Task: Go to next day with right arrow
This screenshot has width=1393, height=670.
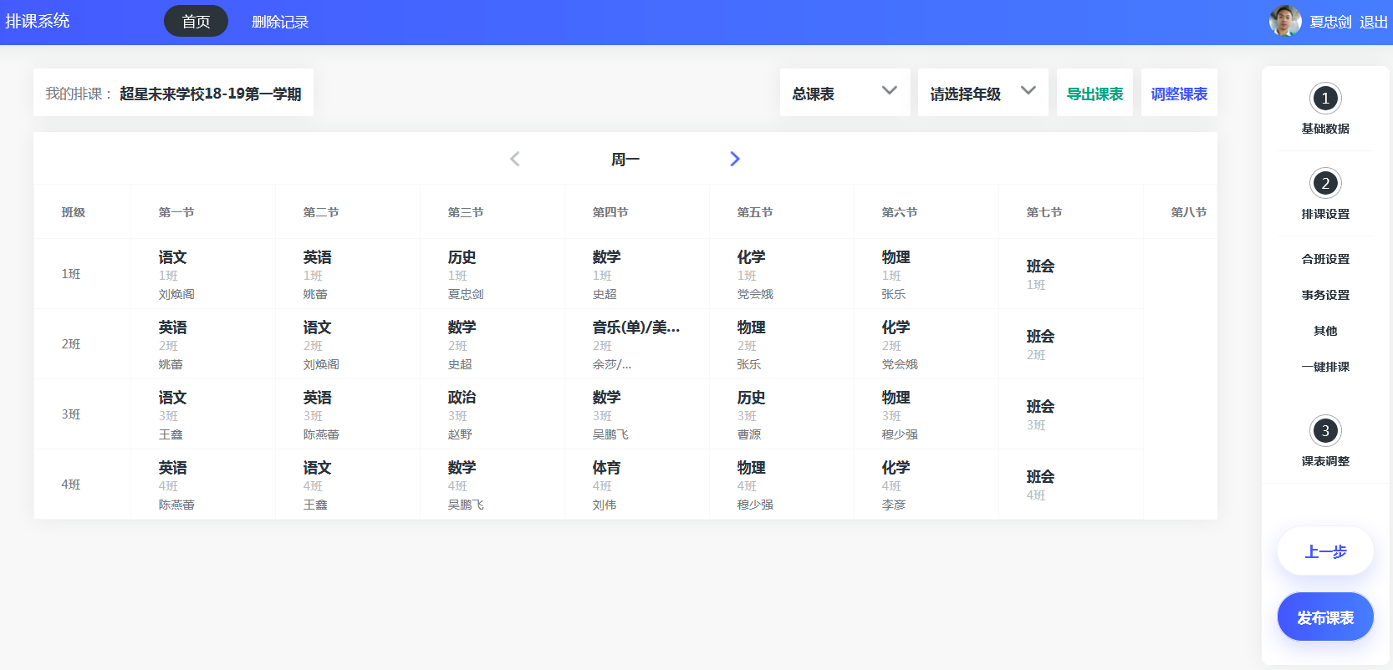Action: coord(734,159)
